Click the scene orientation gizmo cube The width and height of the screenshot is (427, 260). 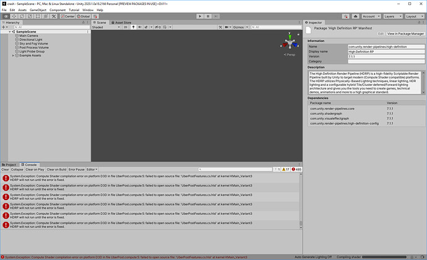click(x=290, y=43)
